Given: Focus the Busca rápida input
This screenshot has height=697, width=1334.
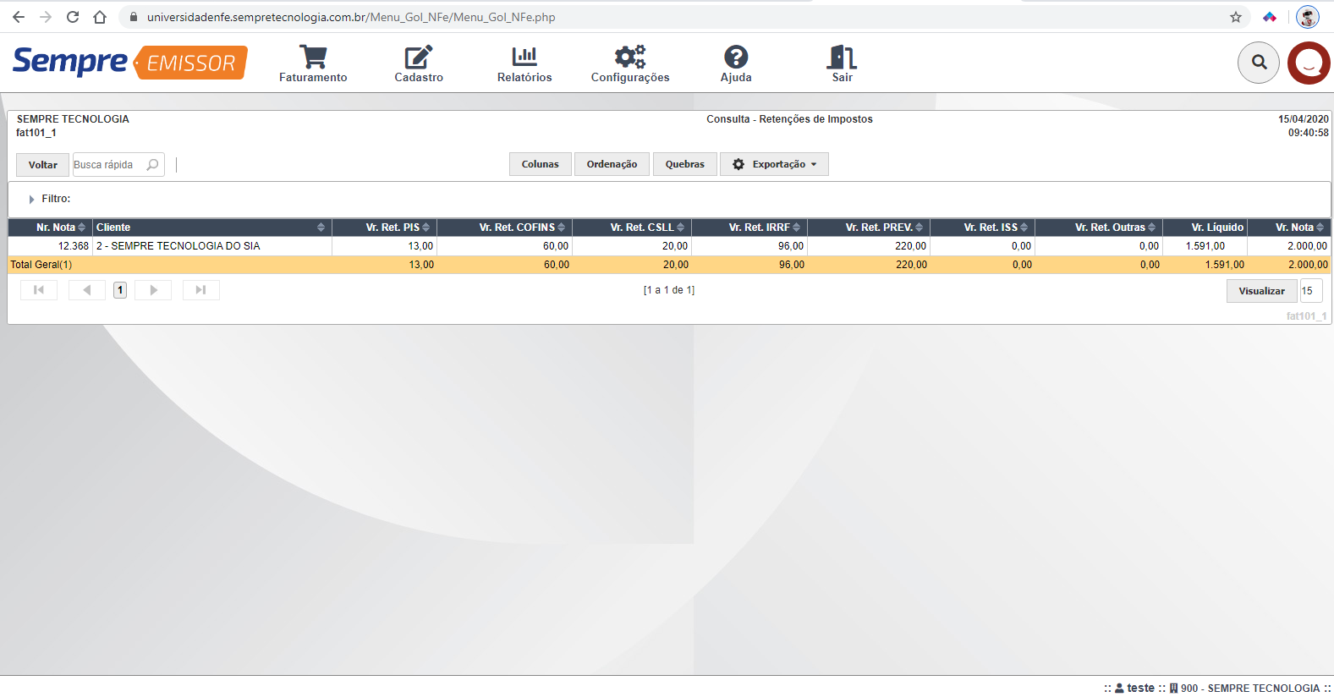Looking at the screenshot, I should [108, 165].
